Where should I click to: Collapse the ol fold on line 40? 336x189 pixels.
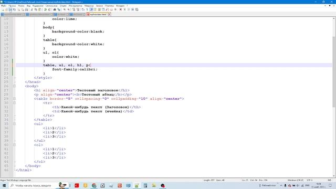click(14, 145)
